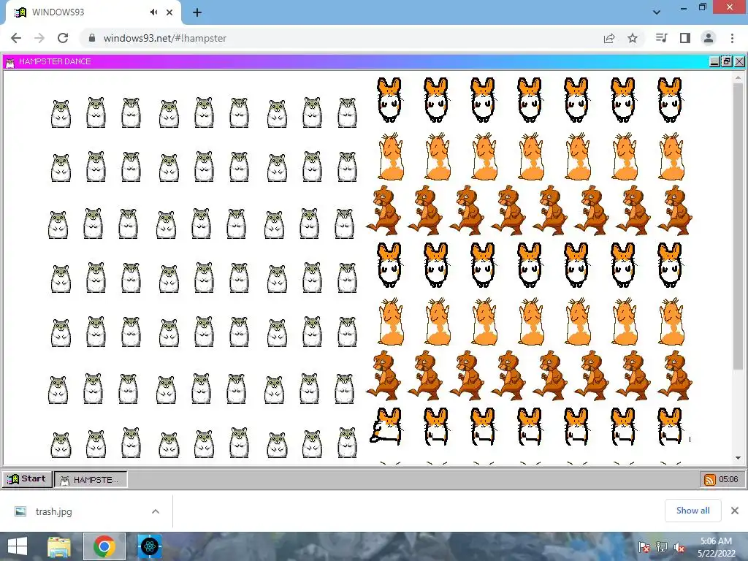Click the address bar URL field

[x=343, y=38]
